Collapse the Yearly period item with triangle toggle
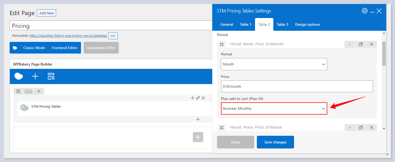This screenshot has height=162, width=395. pyautogui.click(x=350, y=128)
